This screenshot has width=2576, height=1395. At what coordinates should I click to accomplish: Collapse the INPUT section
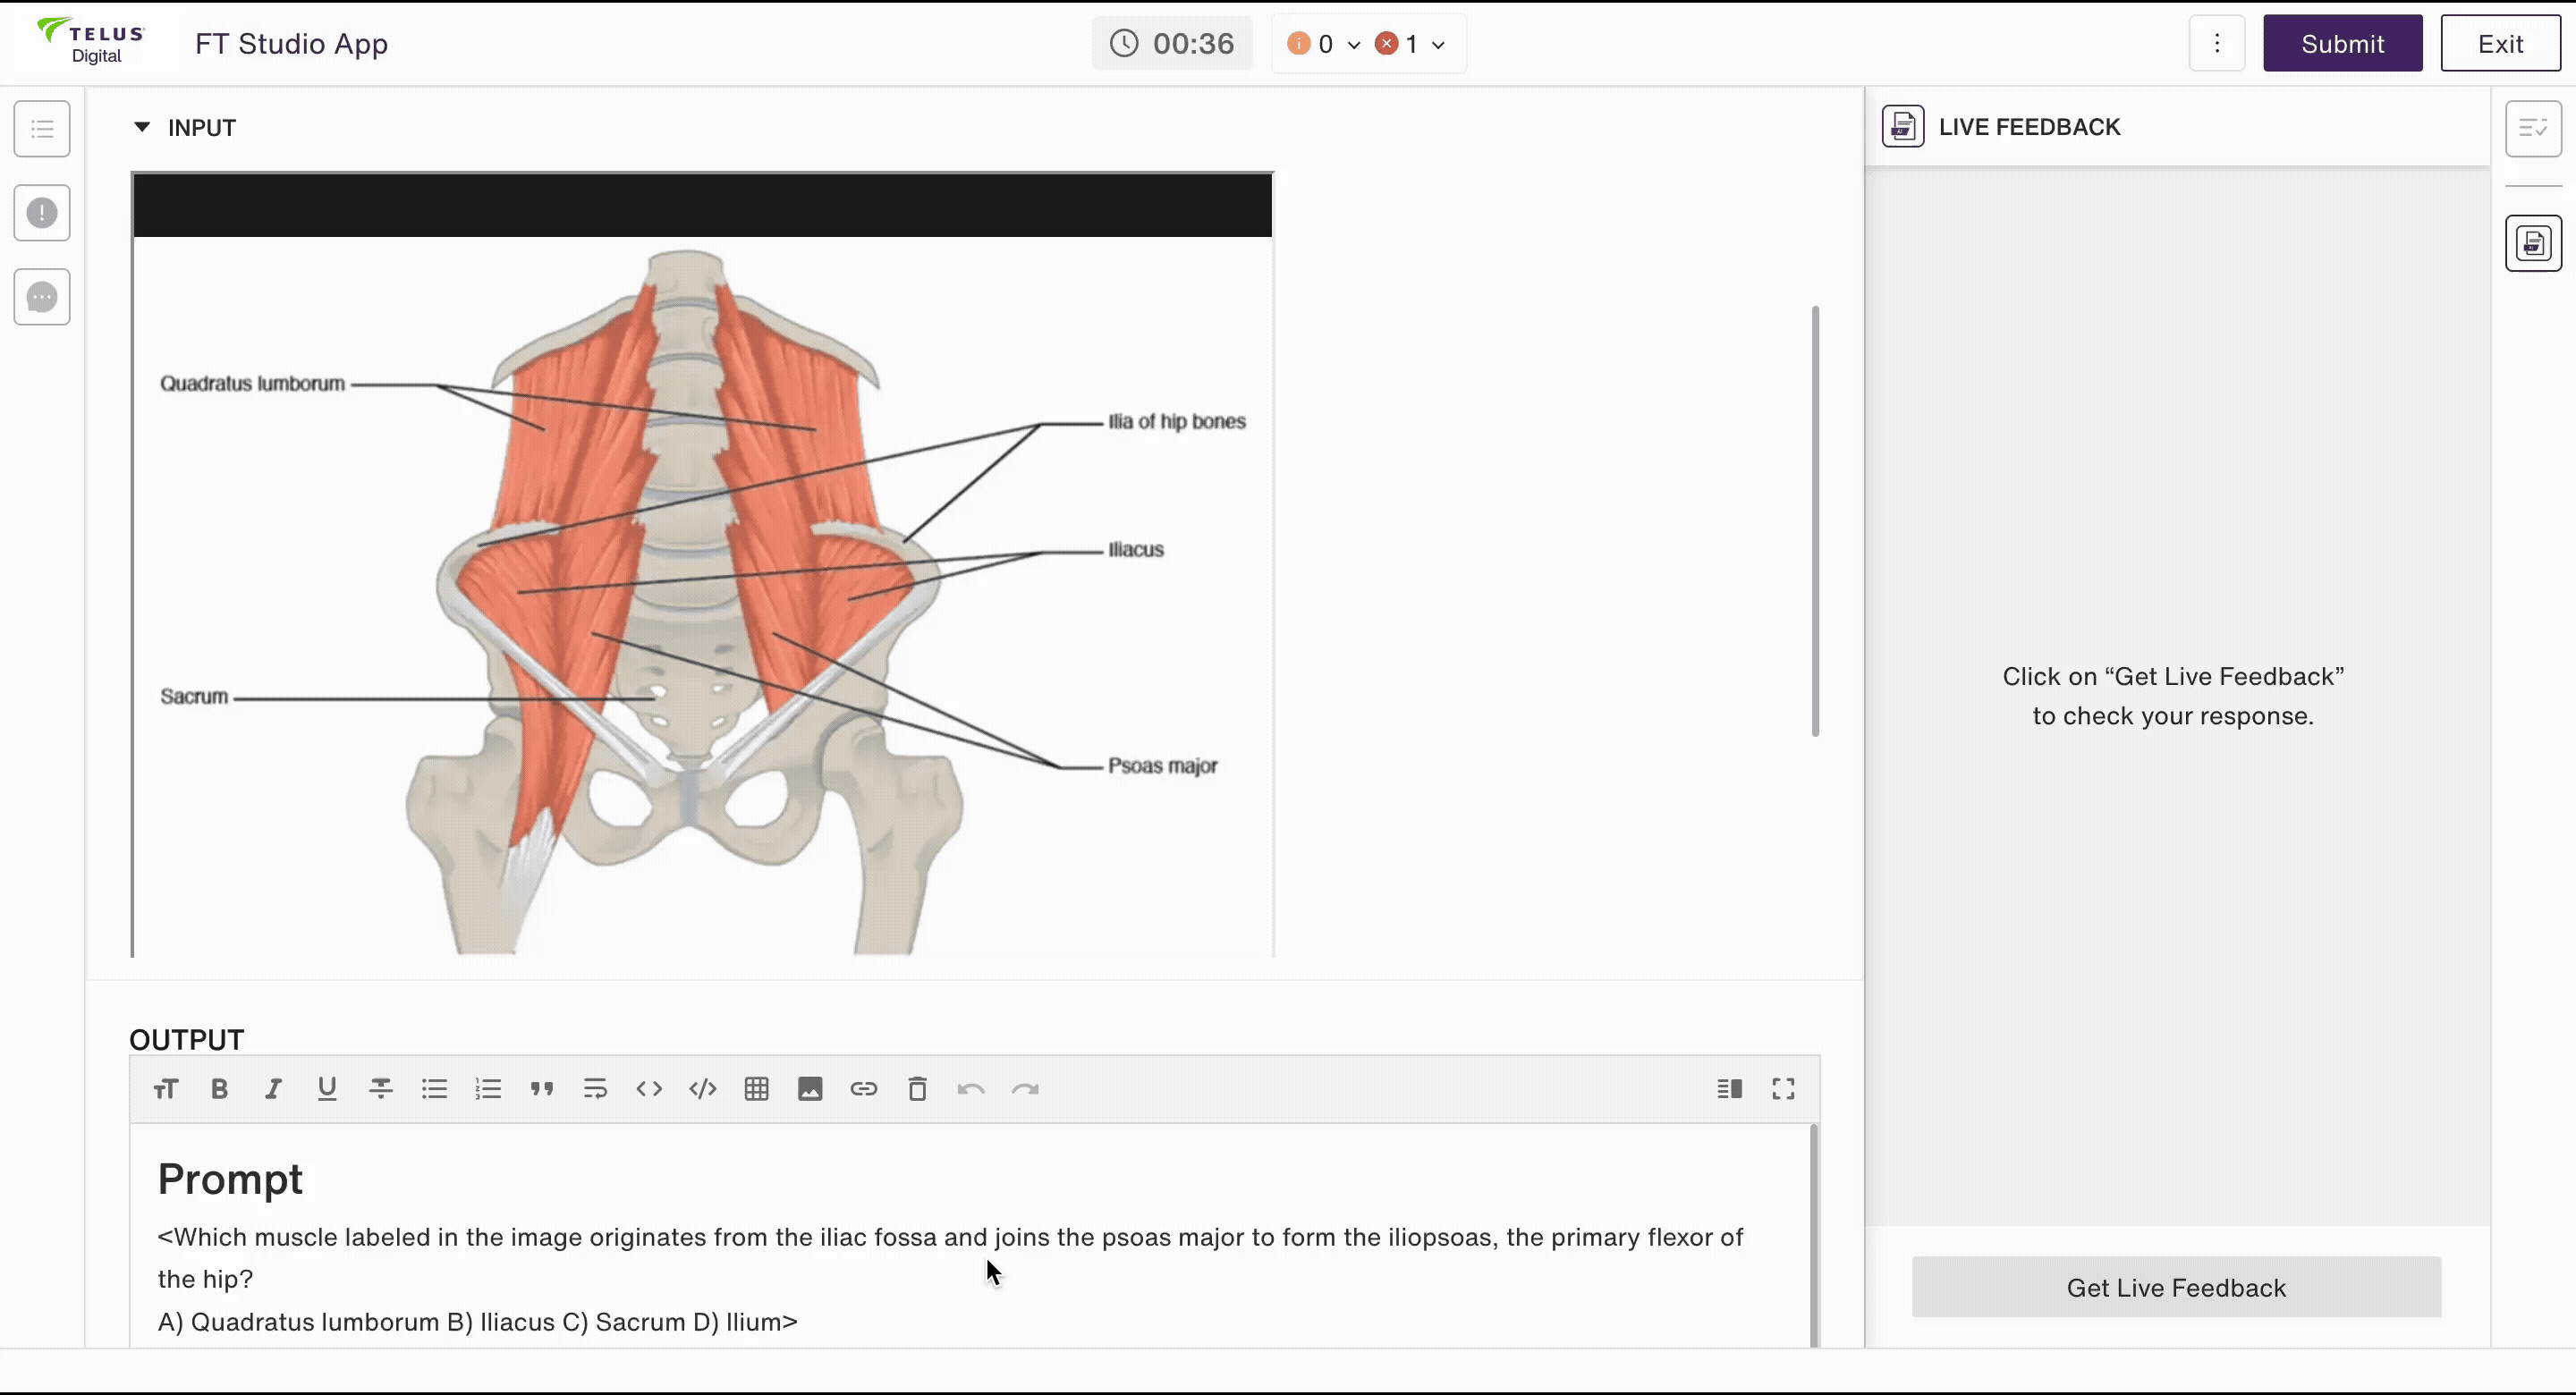(x=142, y=127)
